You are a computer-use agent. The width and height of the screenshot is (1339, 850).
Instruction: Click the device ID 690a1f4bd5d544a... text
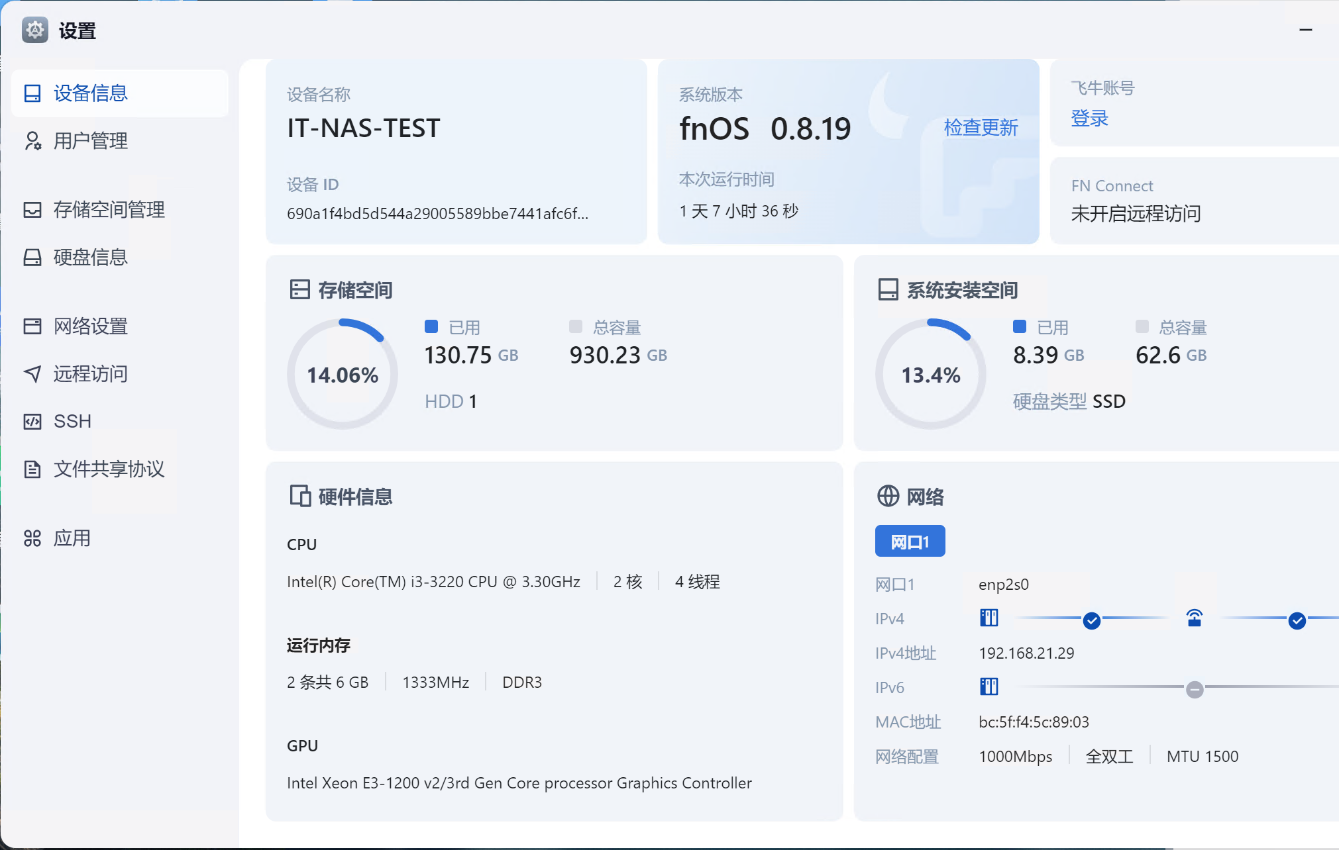(x=437, y=213)
